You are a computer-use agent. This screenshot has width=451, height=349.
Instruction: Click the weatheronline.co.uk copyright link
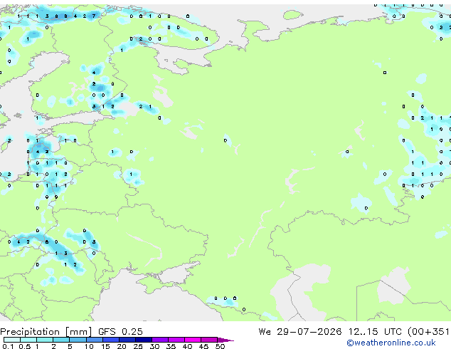(x=391, y=343)
